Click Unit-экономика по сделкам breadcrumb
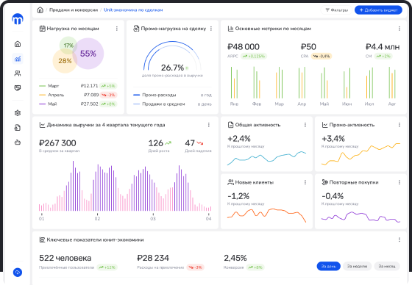This screenshot has width=412, height=285. click(133, 10)
